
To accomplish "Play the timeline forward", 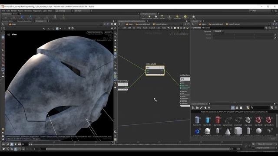I will pos(16,144).
